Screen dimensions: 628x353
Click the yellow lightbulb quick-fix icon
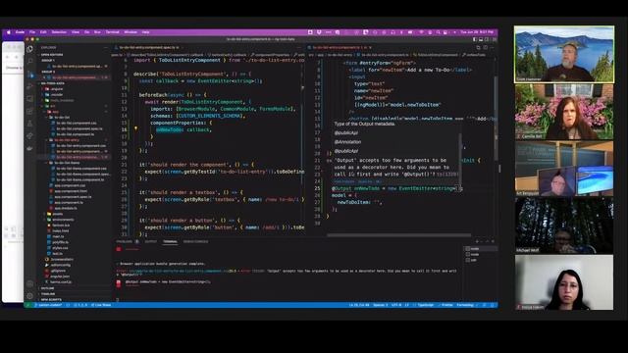pyautogui.click(x=135, y=128)
